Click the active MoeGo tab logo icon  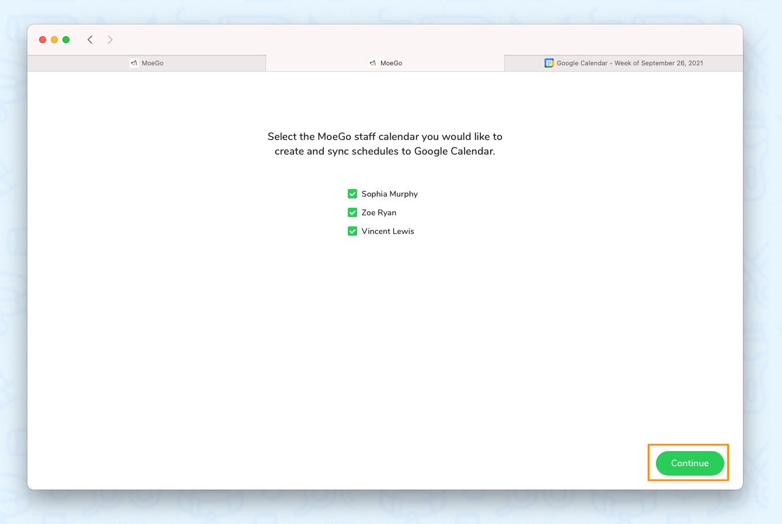(372, 63)
